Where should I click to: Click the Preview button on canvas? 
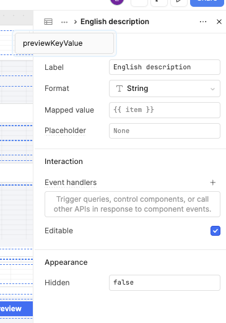16,309
